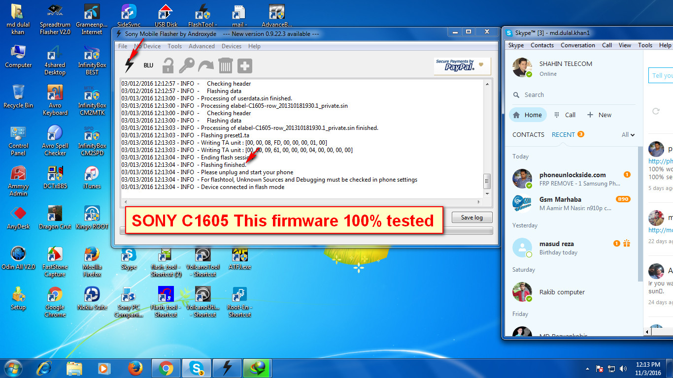Image resolution: width=673 pixels, height=378 pixels.
Task: Click the Flashtool lightning taskbar button
Action: pyautogui.click(x=227, y=368)
